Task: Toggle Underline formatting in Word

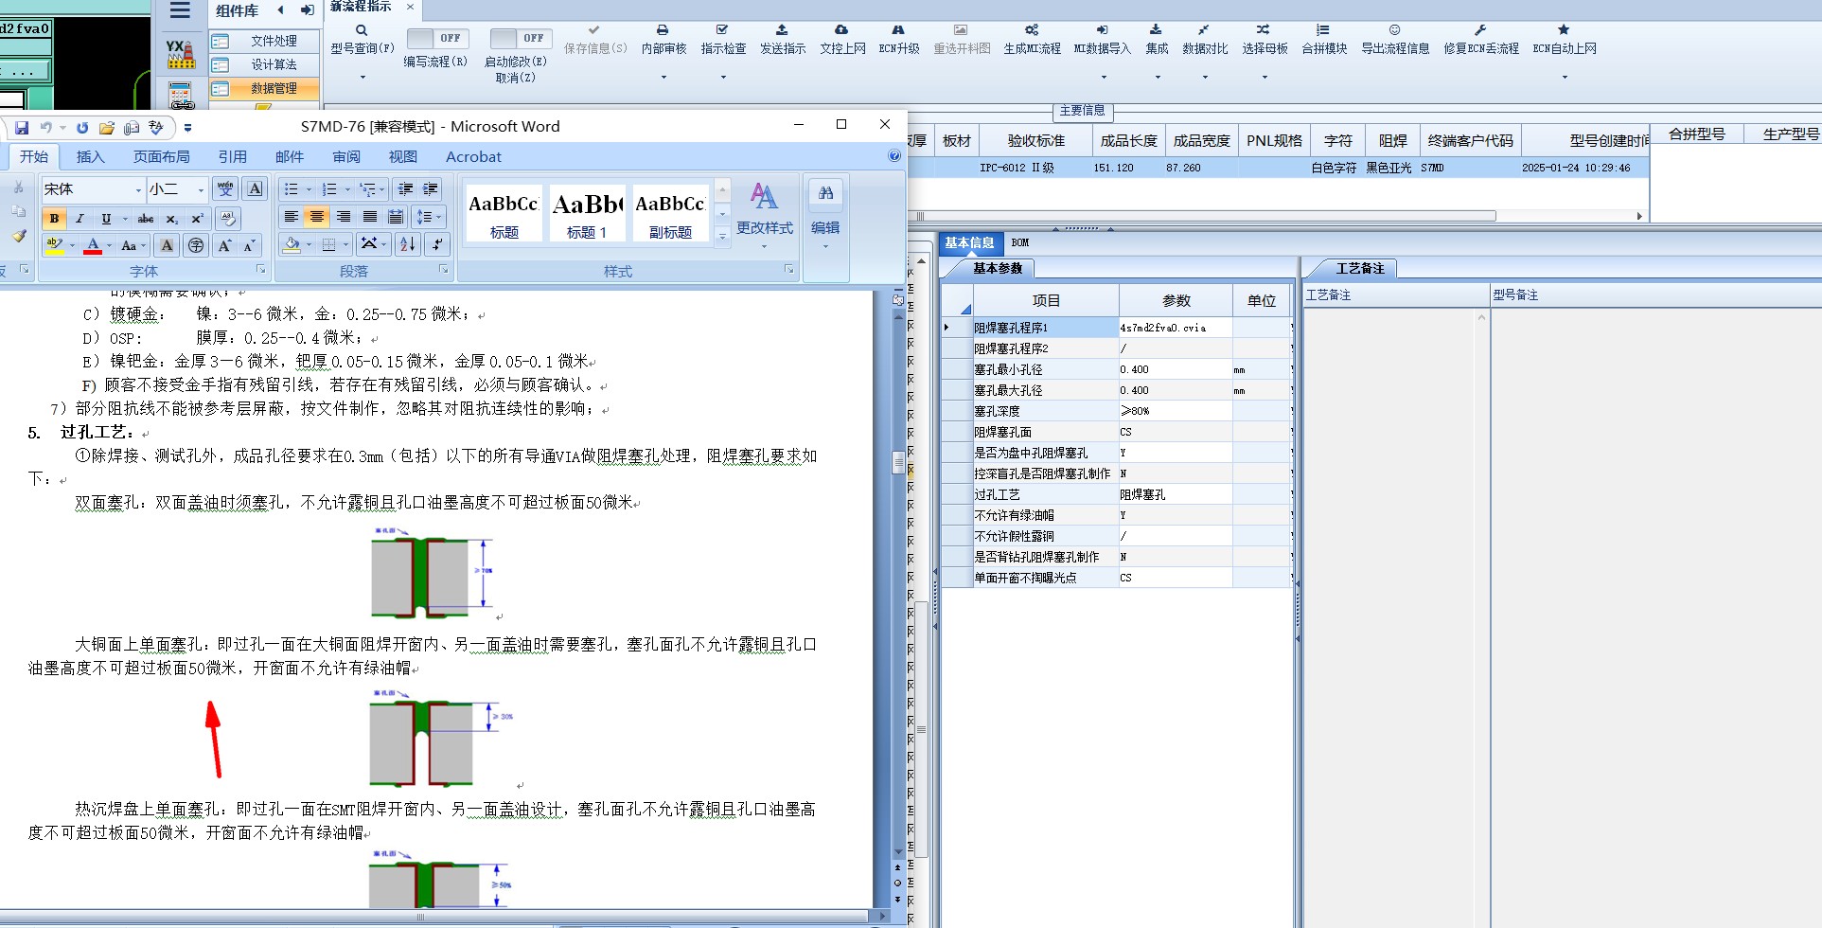Action: pos(106,219)
